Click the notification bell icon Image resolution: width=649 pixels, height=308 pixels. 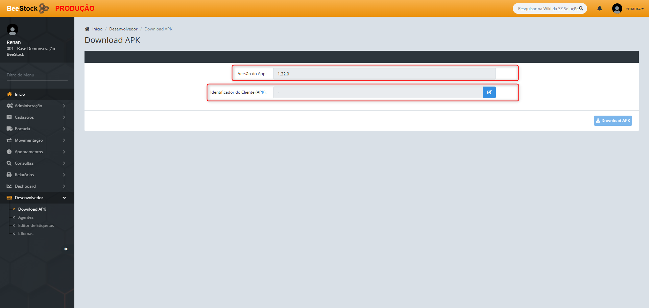tap(599, 8)
